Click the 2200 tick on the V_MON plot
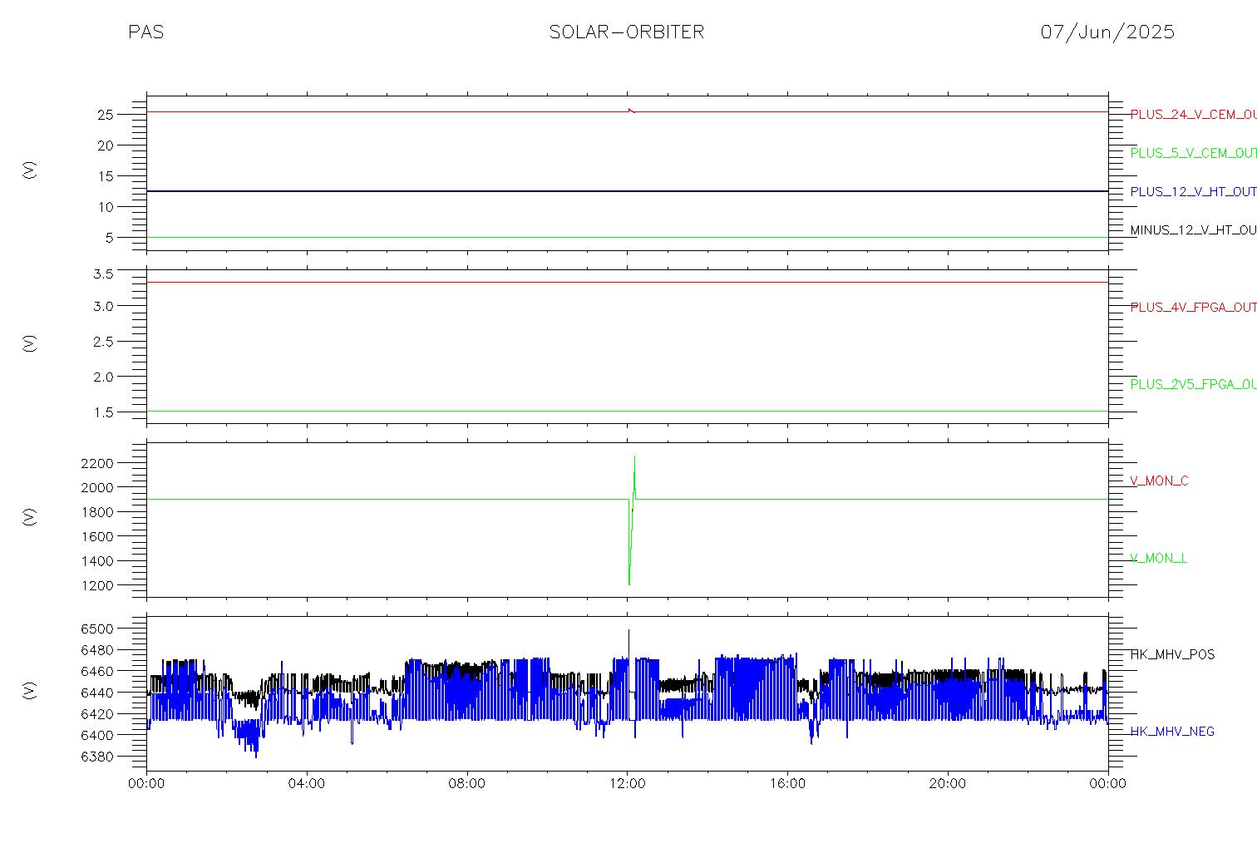 (x=98, y=463)
